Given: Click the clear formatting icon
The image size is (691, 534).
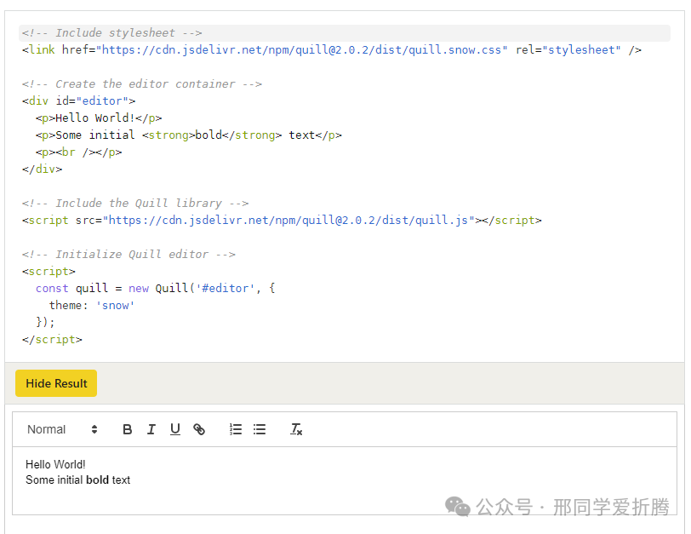Looking at the screenshot, I should pos(296,429).
